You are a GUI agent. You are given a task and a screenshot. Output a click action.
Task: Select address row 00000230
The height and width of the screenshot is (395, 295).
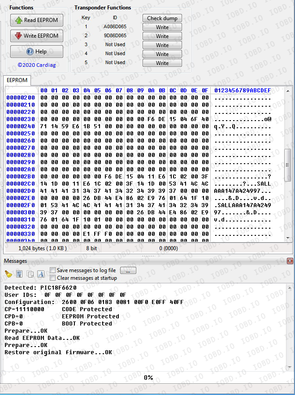click(21, 119)
